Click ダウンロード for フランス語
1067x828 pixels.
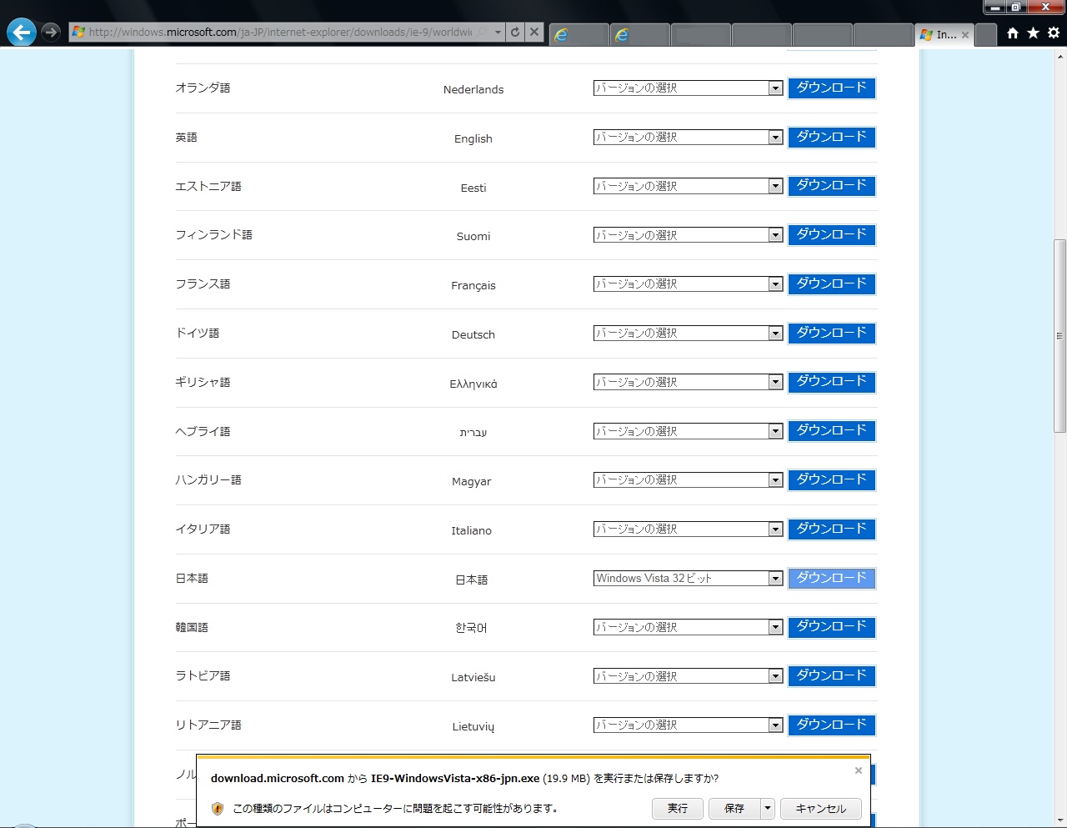pyautogui.click(x=832, y=284)
